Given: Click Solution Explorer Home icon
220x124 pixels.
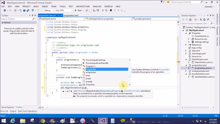Looking at the screenshot, I should coord(190,20).
